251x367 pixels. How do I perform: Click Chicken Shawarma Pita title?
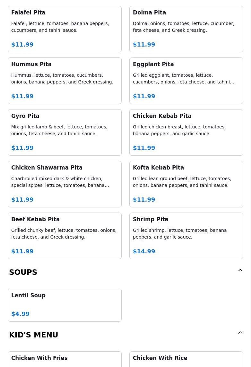tap(47, 168)
